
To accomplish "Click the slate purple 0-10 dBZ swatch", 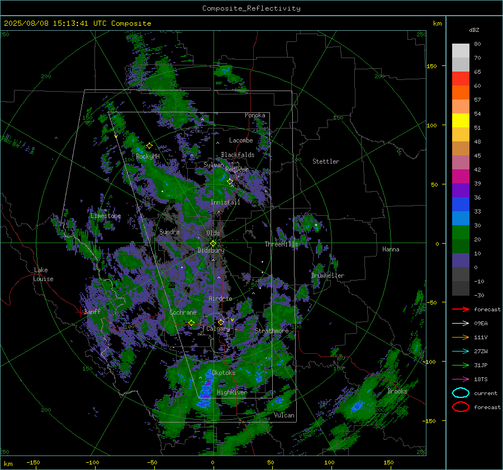I will point(461,260).
